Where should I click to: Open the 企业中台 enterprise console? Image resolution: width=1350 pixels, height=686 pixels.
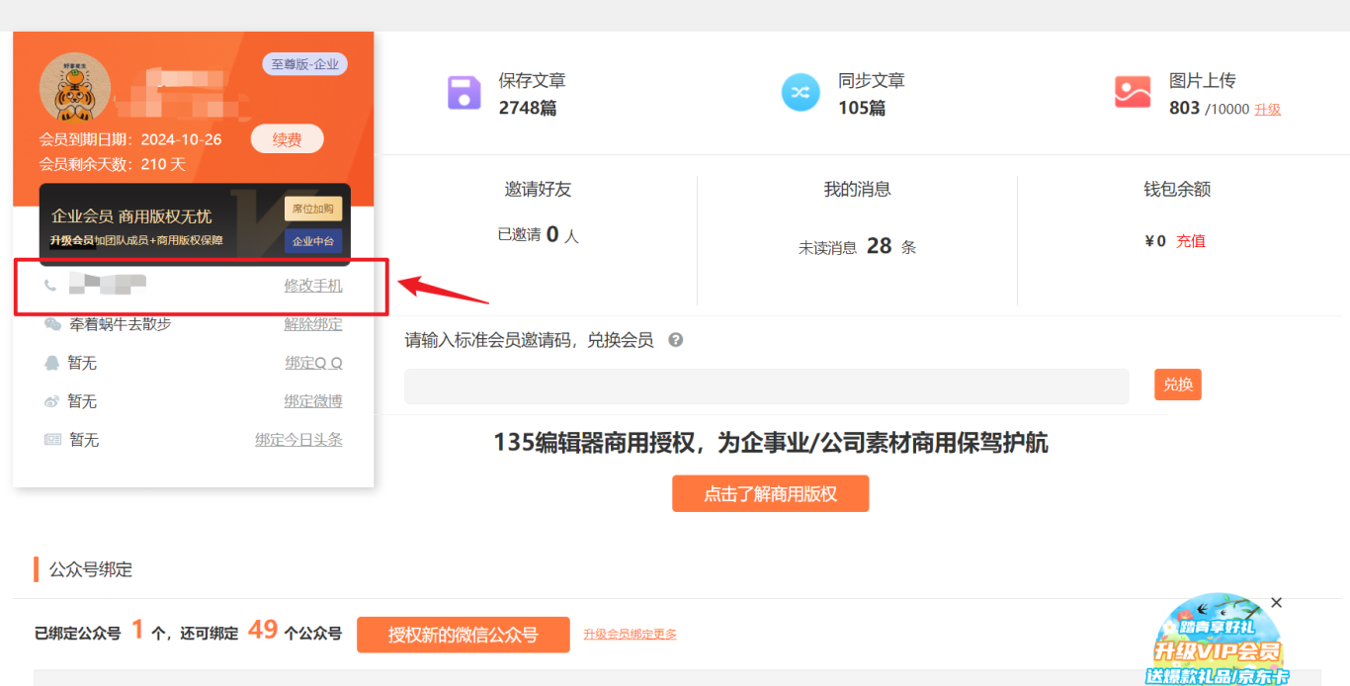[x=313, y=241]
